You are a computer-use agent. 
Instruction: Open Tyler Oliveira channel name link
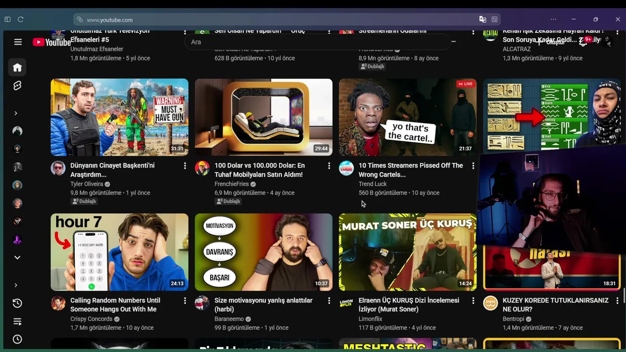coord(87,184)
